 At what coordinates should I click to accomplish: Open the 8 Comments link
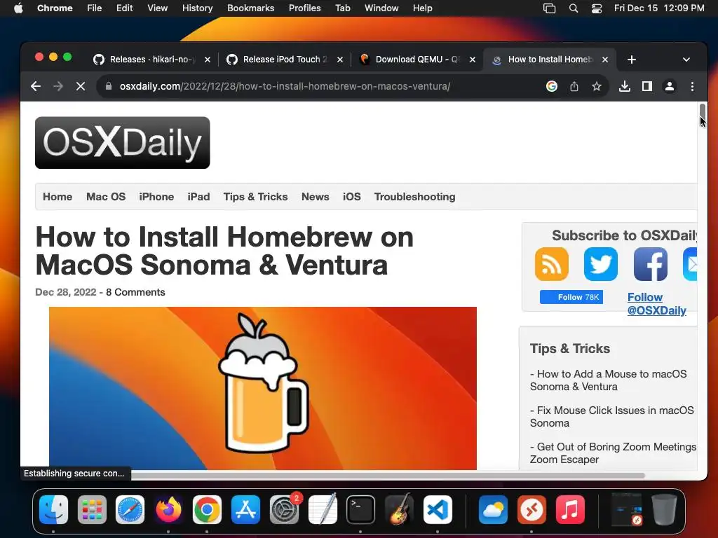(135, 292)
